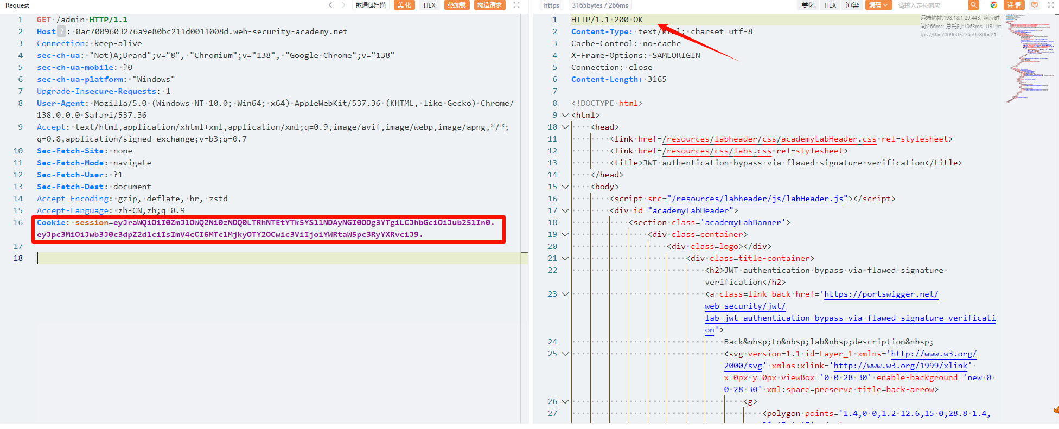Open labHeader.js script link in response

[x=757, y=199]
